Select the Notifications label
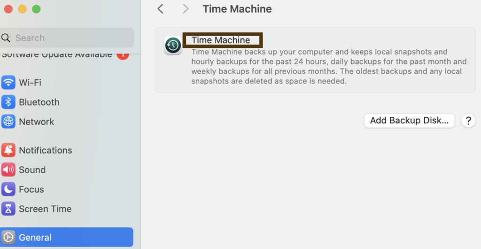 point(46,150)
